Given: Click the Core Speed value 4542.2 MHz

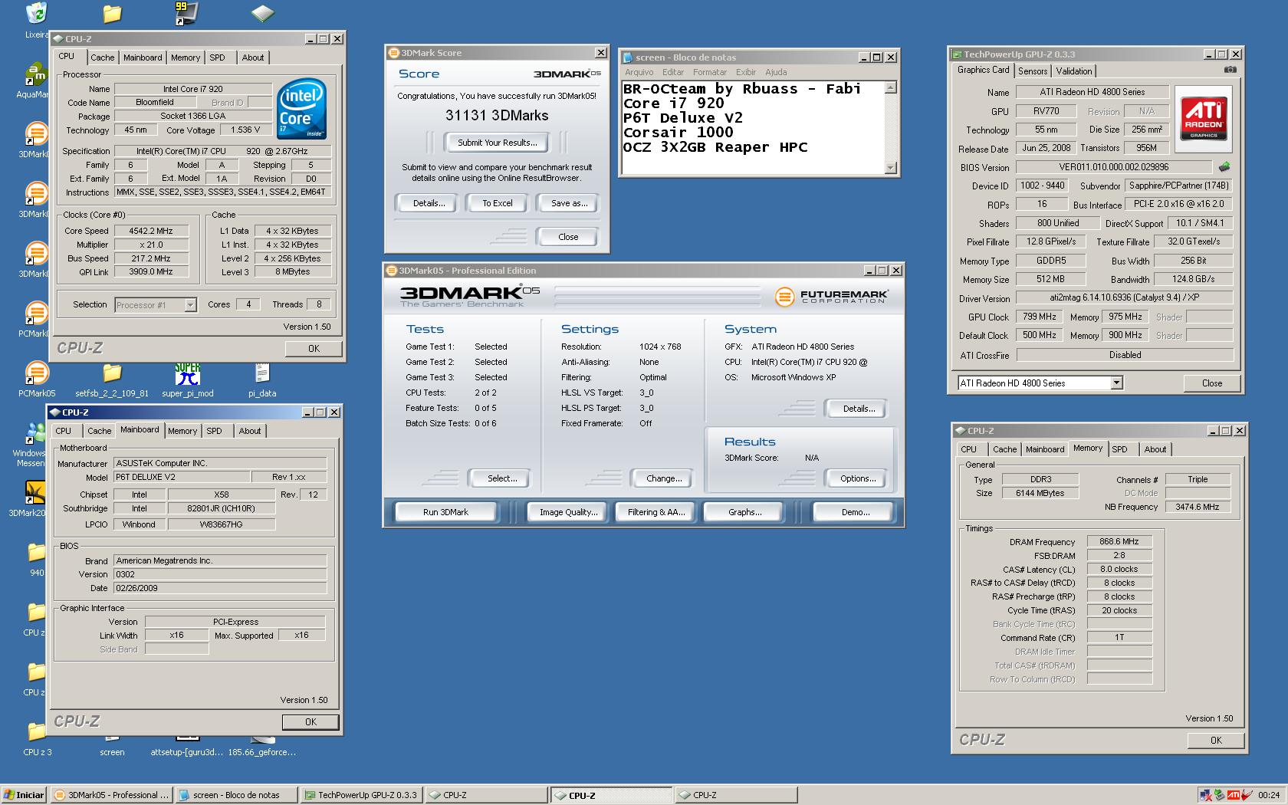Looking at the screenshot, I should [151, 231].
